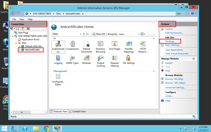Collapse the Sites tree node
Screen dimensions: 211x132
(x=16, y=43)
